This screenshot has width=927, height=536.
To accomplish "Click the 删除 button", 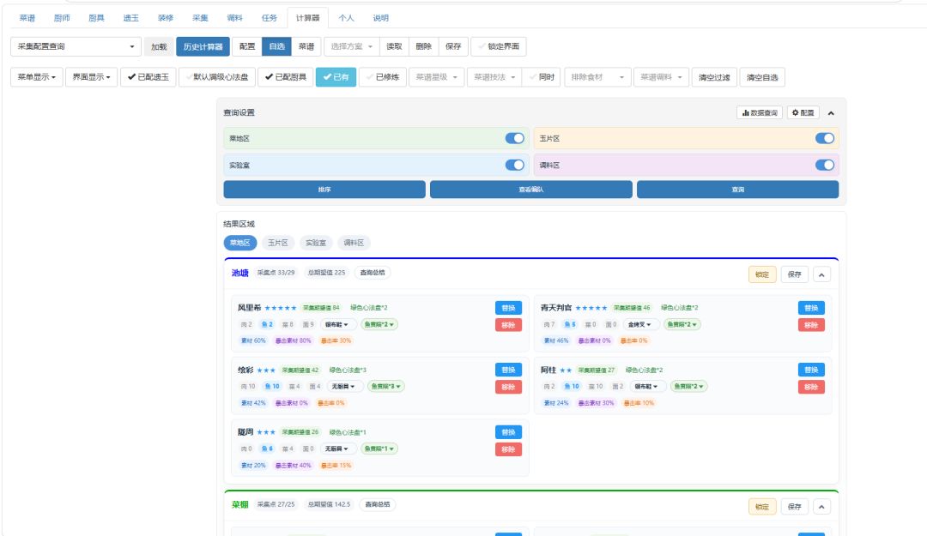I will [x=423, y=46].
